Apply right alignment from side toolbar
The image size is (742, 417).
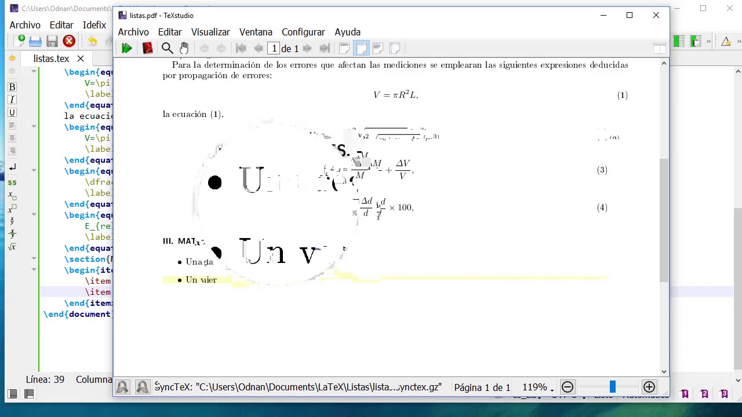[12, 151]
